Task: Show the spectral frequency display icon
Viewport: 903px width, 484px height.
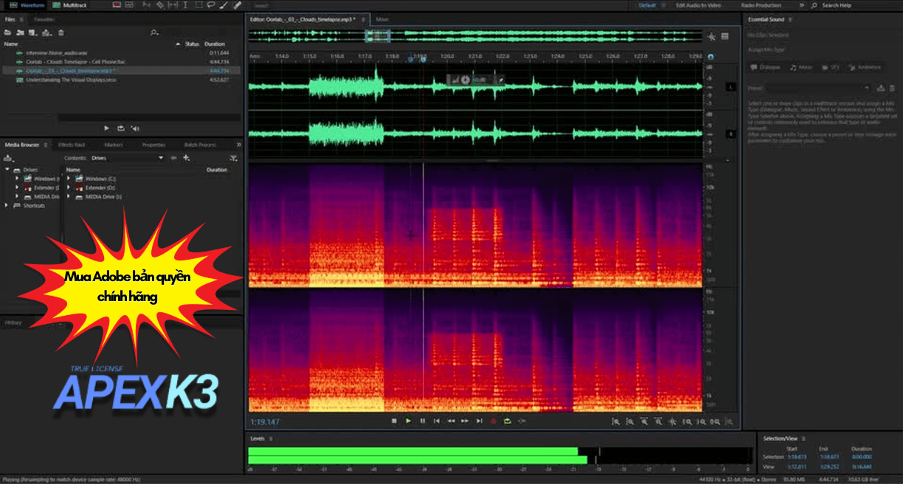Action: click(117, 5)
